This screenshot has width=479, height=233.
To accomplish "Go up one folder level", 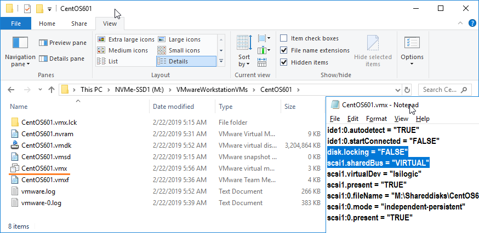I will click(52, 90).
